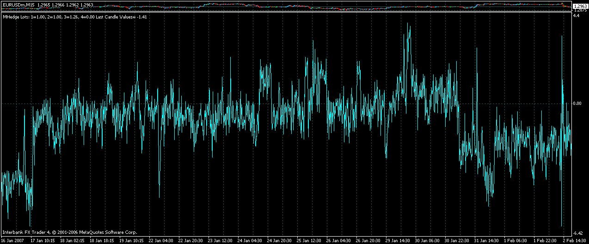Click the -6.42 scale minimum label

pos(578,233)
